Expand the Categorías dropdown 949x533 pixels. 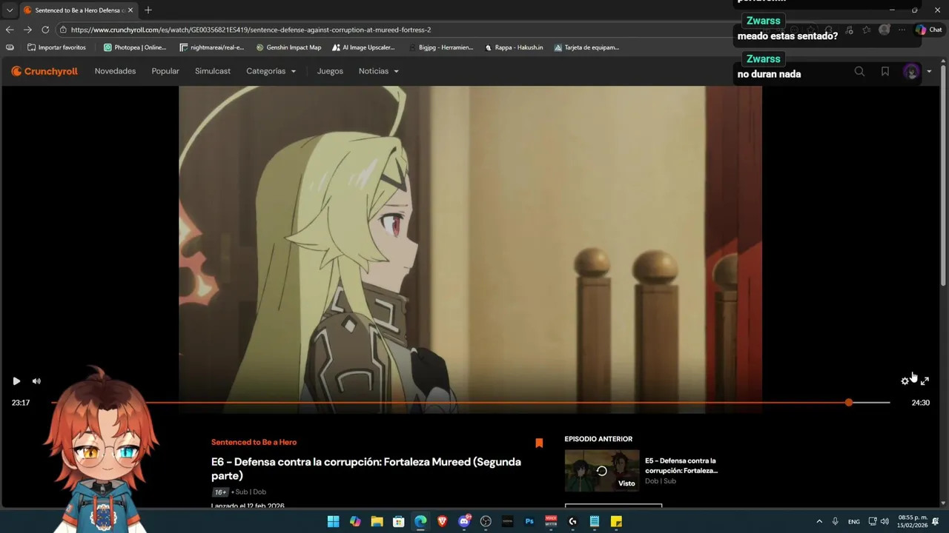point(271,71)
